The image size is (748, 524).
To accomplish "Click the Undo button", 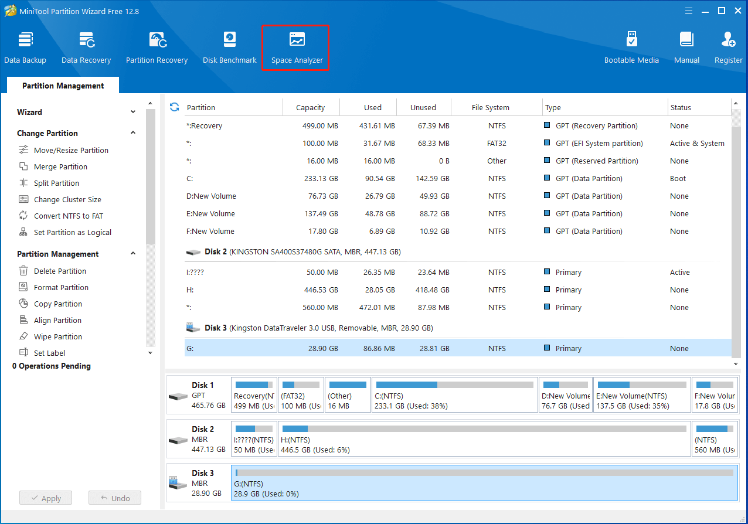I will coord(115,498).
